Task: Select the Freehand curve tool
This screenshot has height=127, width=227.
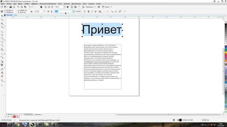Action: (2, 31)
